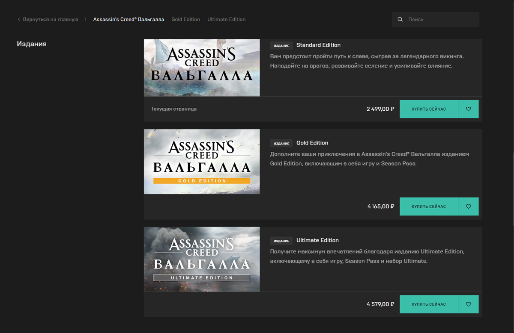The image size is (514, 333).
Task: Open the Standard Edition cover image
Action: coord(202,68)
